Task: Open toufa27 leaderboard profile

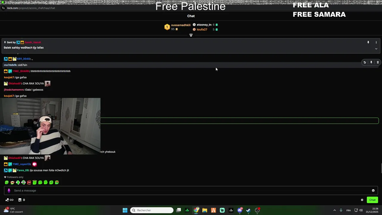Action: (x=202, y=30)
